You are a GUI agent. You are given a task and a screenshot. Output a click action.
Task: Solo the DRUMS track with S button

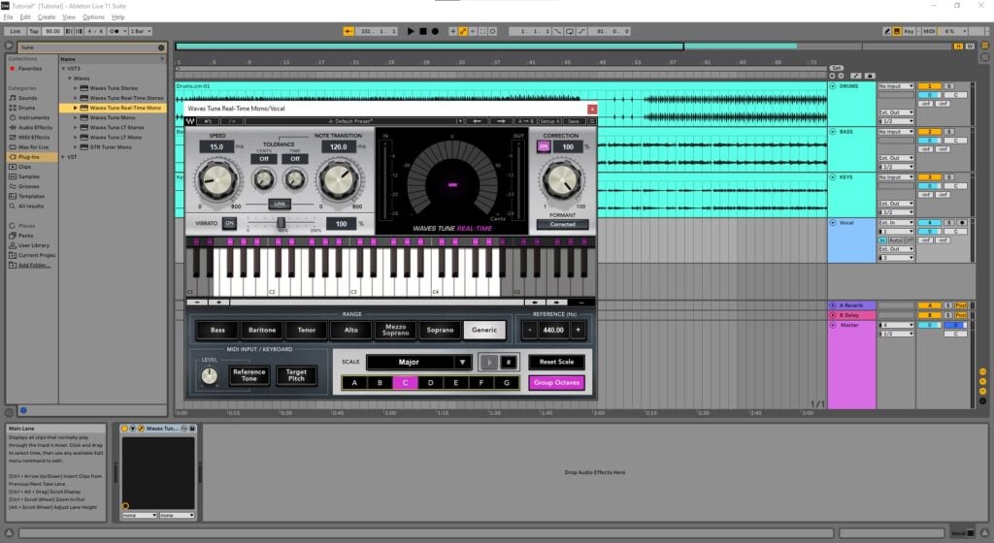(x=949, y=86)
